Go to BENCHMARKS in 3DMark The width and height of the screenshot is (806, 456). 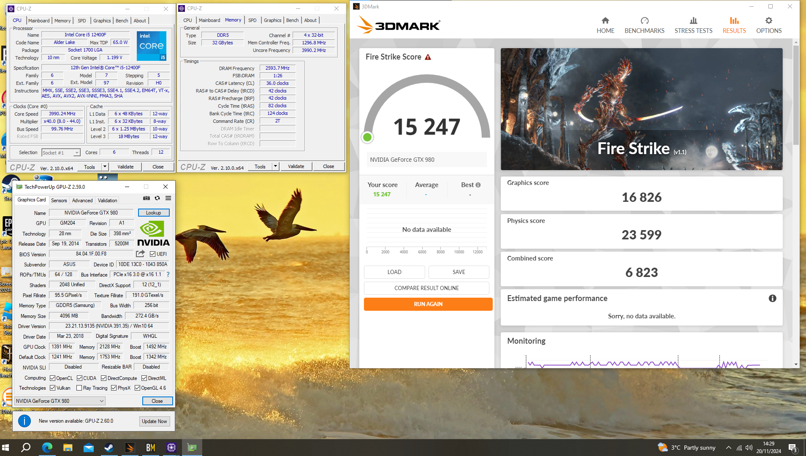(644, 25)
